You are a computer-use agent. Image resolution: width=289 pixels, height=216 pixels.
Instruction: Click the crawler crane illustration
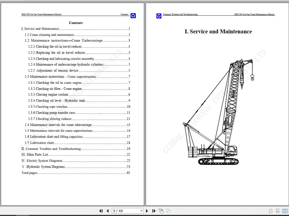tap(219, 112)
